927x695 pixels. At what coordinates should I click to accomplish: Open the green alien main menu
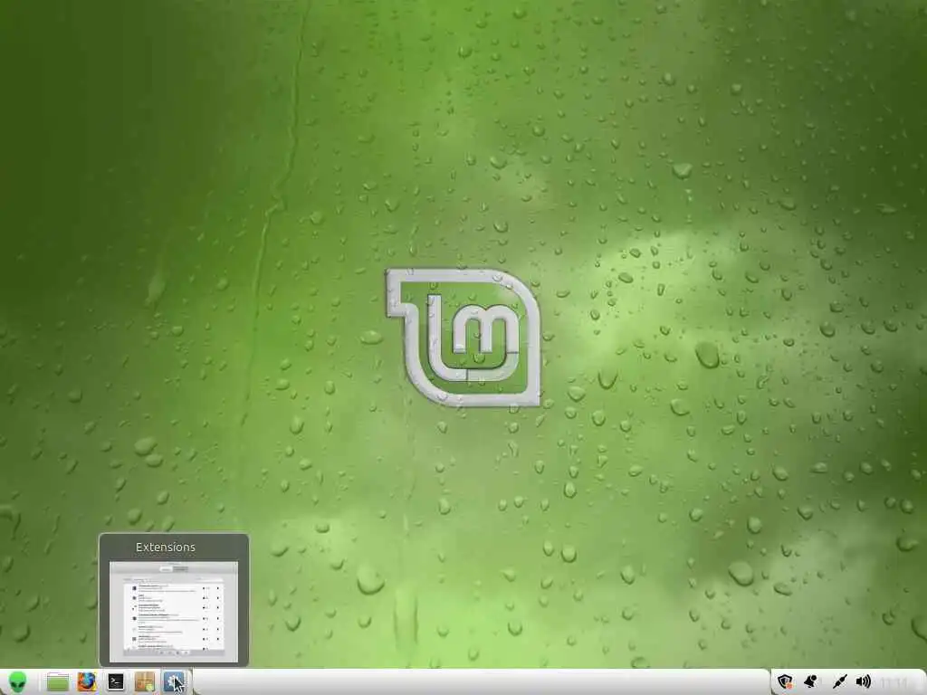pos(18,682)
